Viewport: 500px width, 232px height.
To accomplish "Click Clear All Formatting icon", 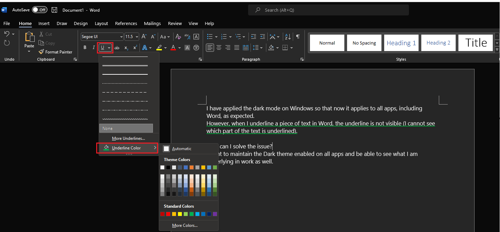I will point(178,37).
